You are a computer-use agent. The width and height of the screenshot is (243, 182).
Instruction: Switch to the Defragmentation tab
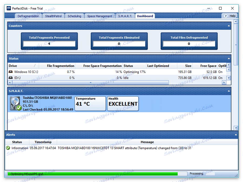click(28, 16)
